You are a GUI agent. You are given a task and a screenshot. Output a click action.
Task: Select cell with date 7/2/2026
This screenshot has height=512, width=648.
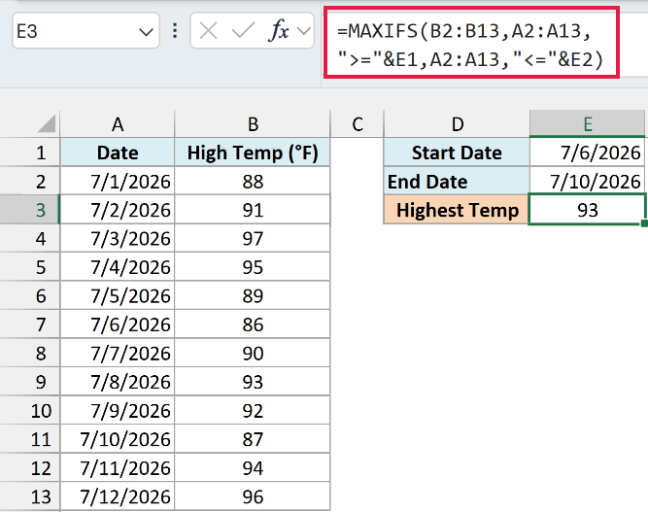118,210
